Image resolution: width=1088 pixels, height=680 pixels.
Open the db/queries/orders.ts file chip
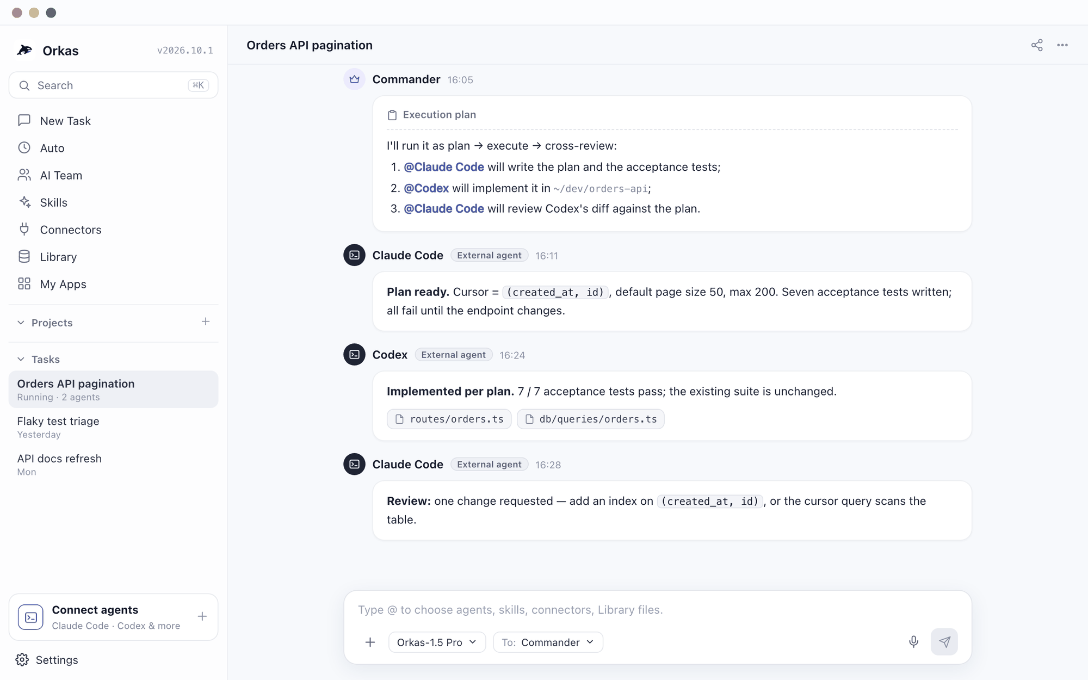pyautogui.click(x=591, y=419)
